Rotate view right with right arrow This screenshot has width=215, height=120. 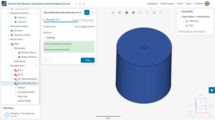[x=212, y=106]
